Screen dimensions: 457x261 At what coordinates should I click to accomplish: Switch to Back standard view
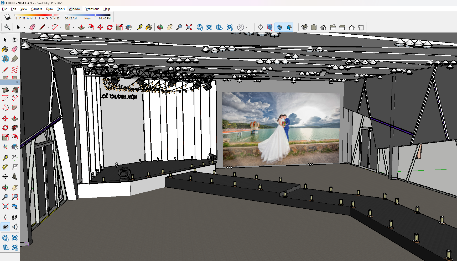pos(342,27)
